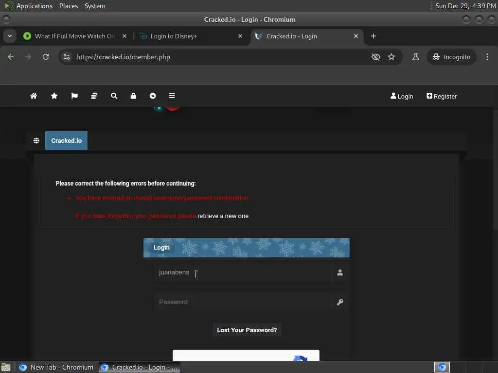The image size is (498, 373).
Task: Click the Register link in the site header
Action: (442, 97)
